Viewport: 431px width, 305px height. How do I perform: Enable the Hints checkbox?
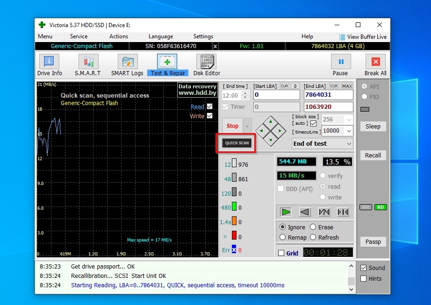coord(363,279)
